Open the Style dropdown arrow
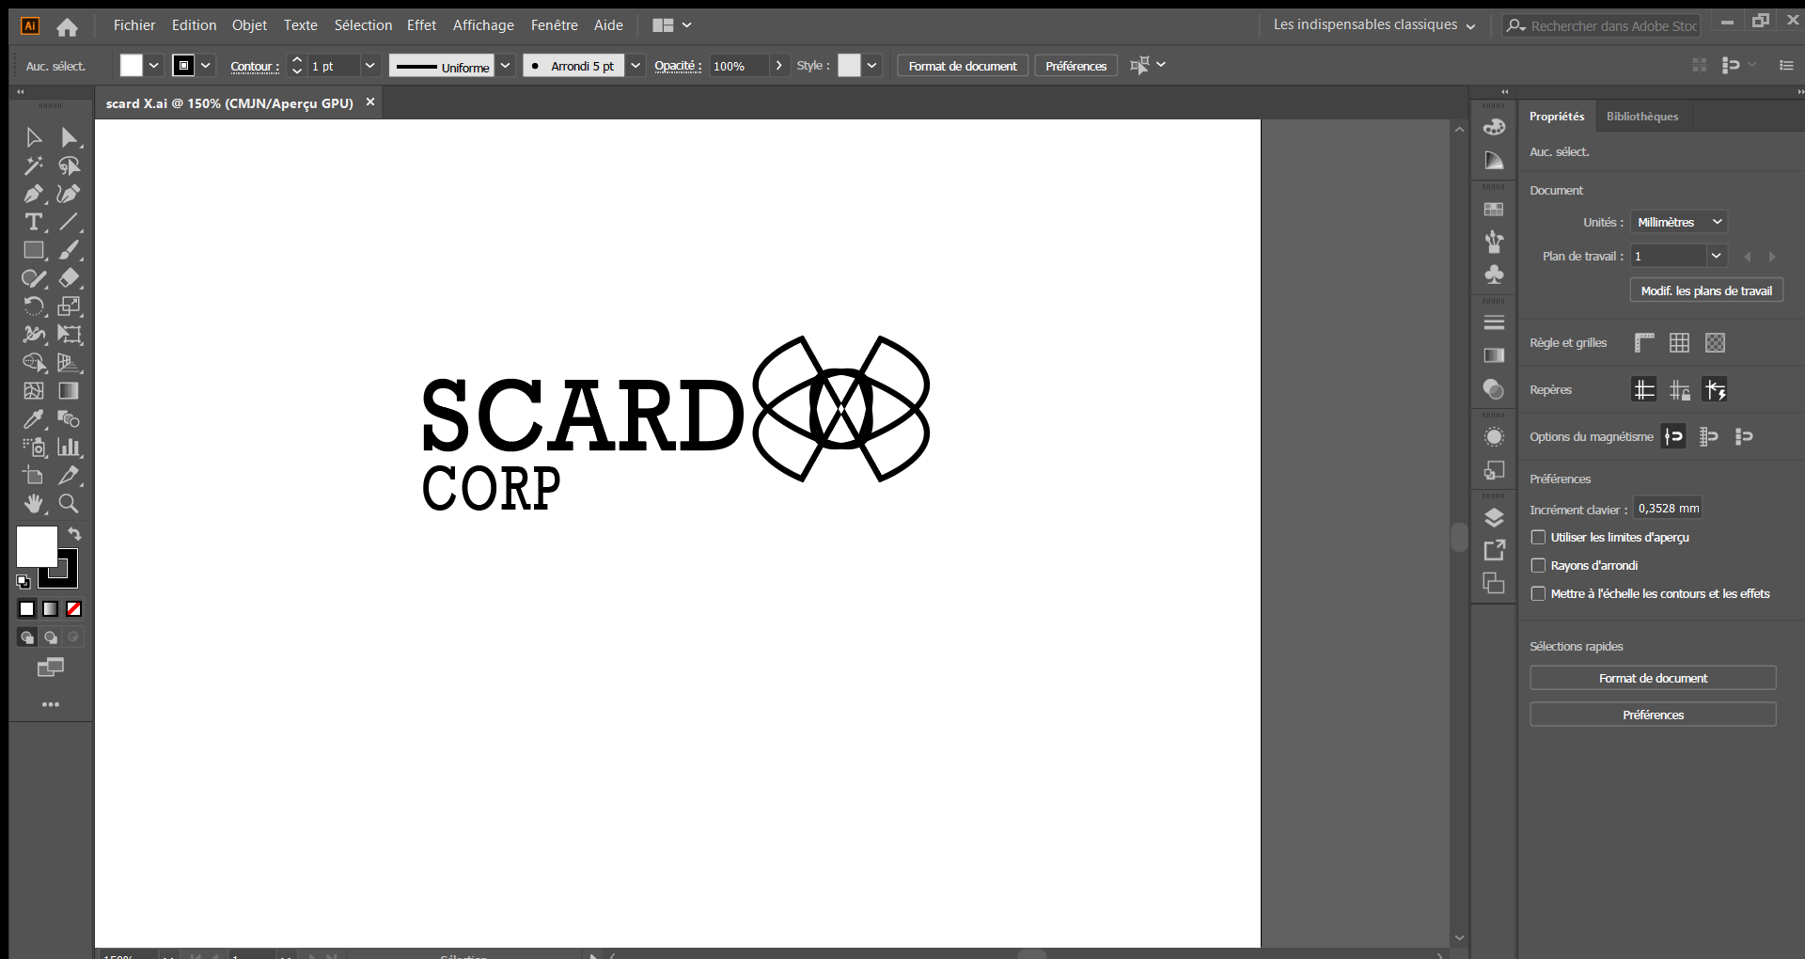 872,66
